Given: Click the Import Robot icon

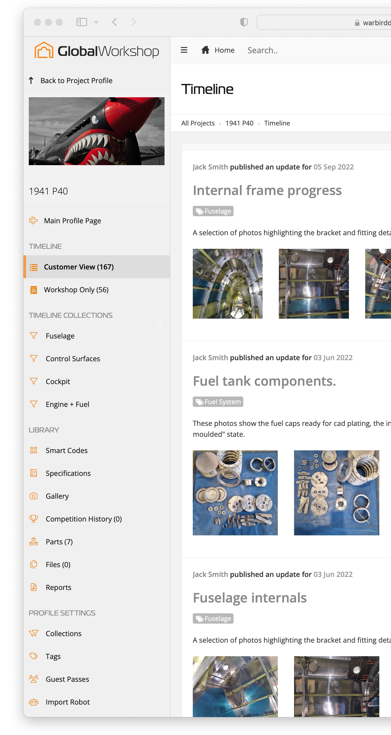Looking at the screenshot, I should [x=34, y=702].
